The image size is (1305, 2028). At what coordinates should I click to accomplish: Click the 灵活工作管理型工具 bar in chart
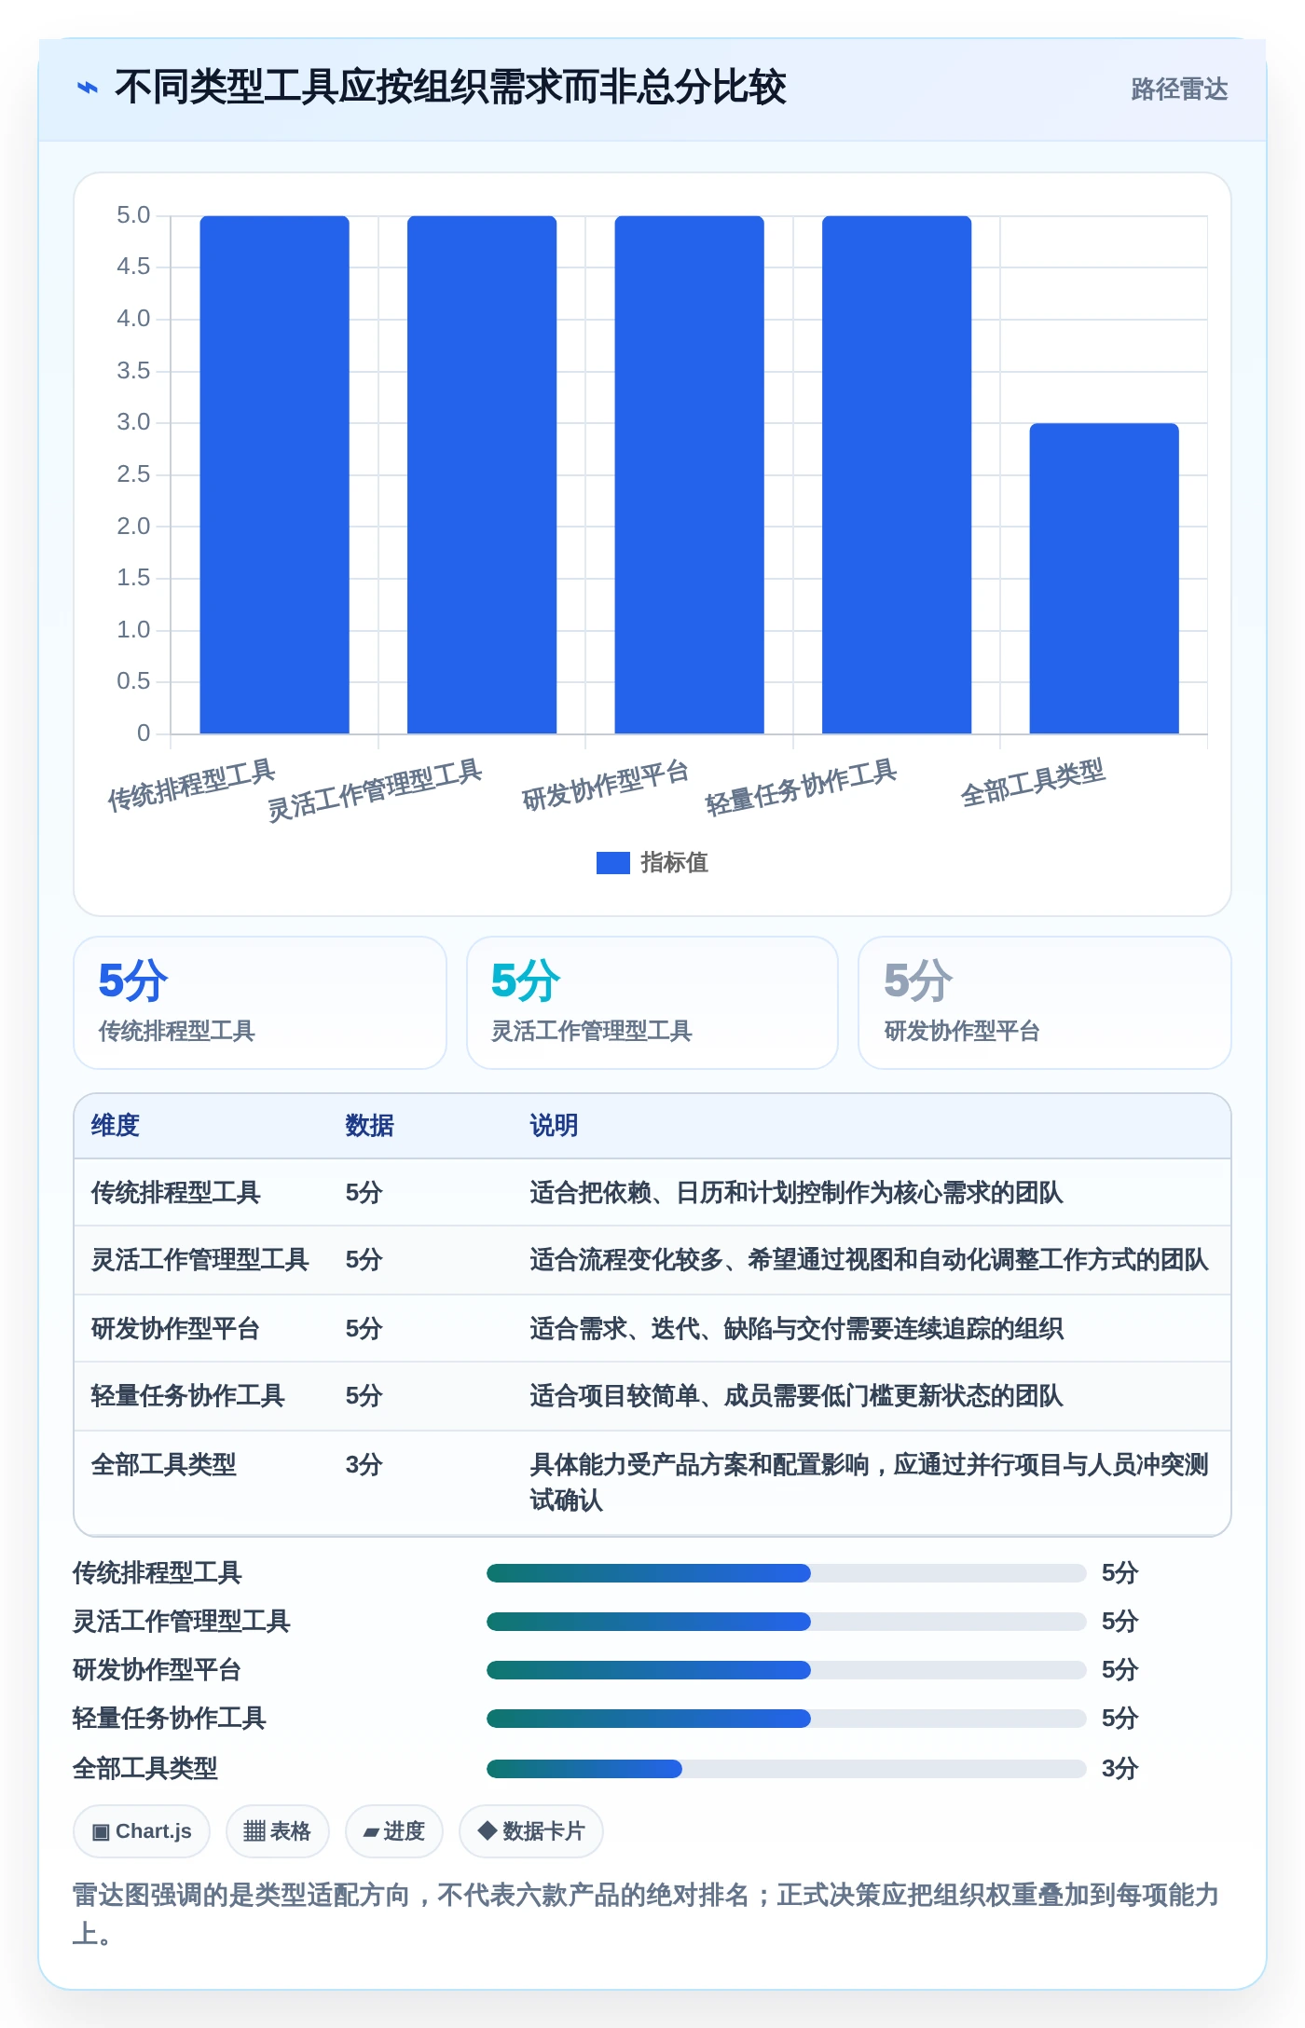pyautogui.click(x=482, y=474)
